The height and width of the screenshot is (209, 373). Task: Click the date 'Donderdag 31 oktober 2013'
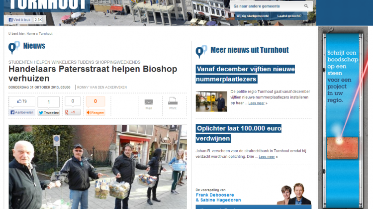39,88
